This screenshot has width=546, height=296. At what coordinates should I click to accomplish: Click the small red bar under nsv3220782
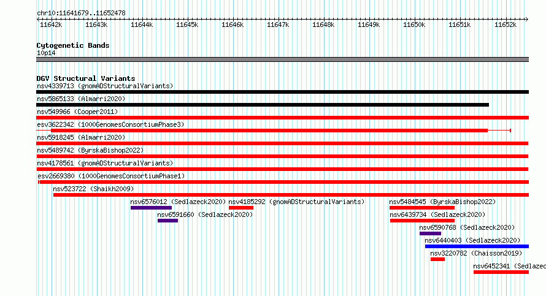tap(437, 259)
